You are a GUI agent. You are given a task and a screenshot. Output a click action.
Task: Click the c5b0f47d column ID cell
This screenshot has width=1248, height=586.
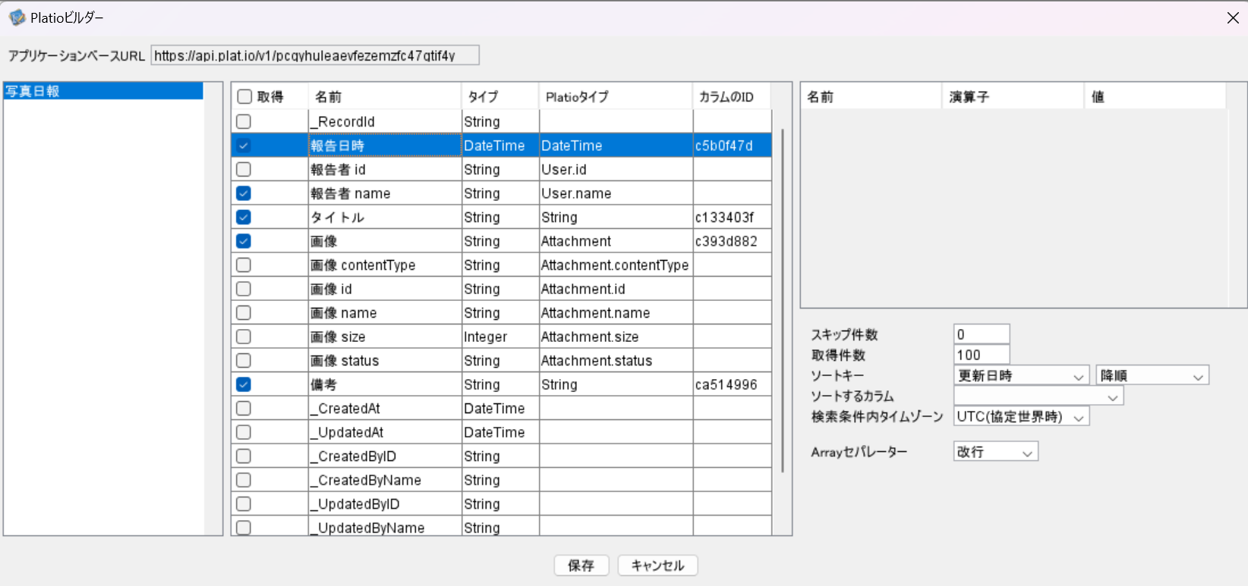(733, 146)
